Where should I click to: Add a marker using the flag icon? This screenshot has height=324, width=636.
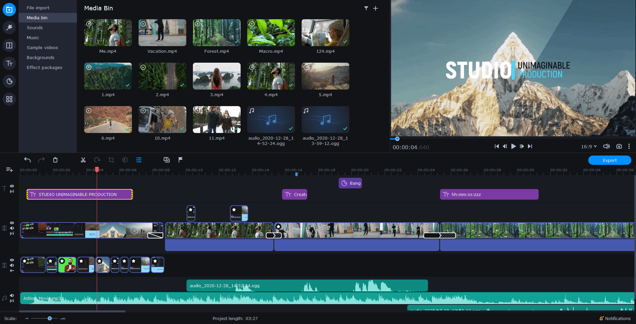[x=180, y=160]
